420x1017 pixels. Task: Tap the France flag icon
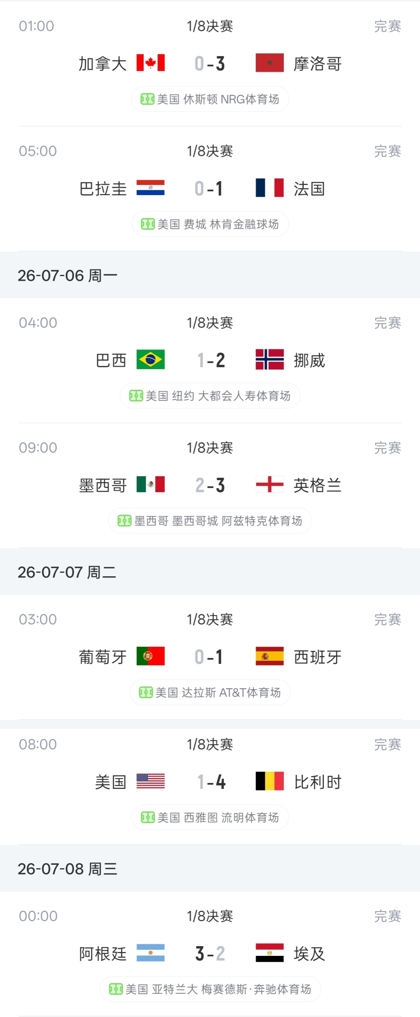[269, 188]
